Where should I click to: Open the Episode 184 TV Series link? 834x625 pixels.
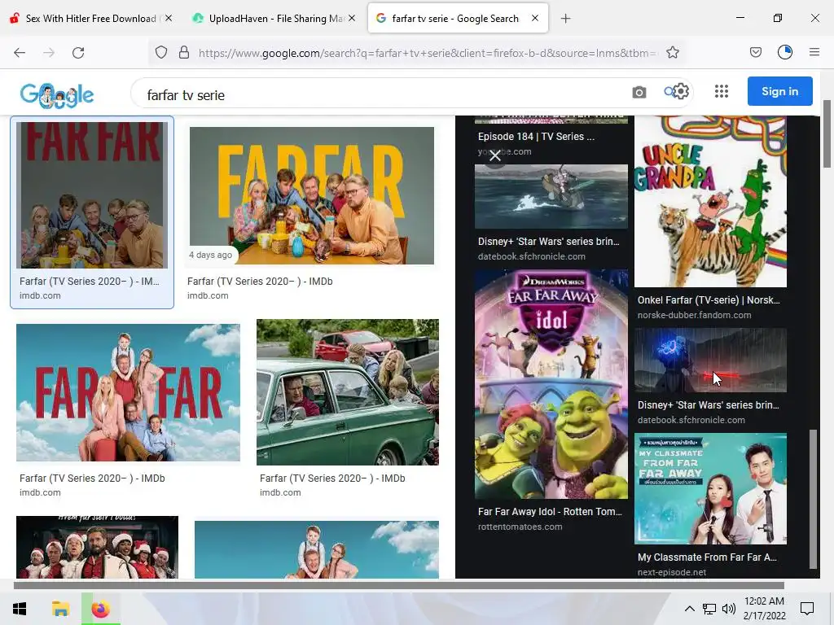point(536,137)
